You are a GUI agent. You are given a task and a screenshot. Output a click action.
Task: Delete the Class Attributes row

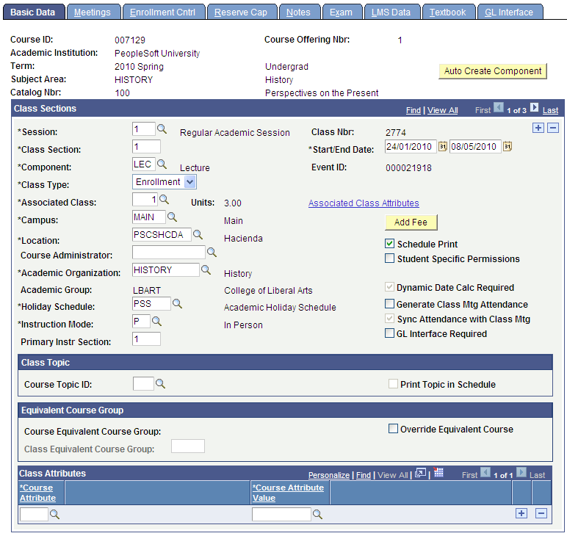pos(541,513)
